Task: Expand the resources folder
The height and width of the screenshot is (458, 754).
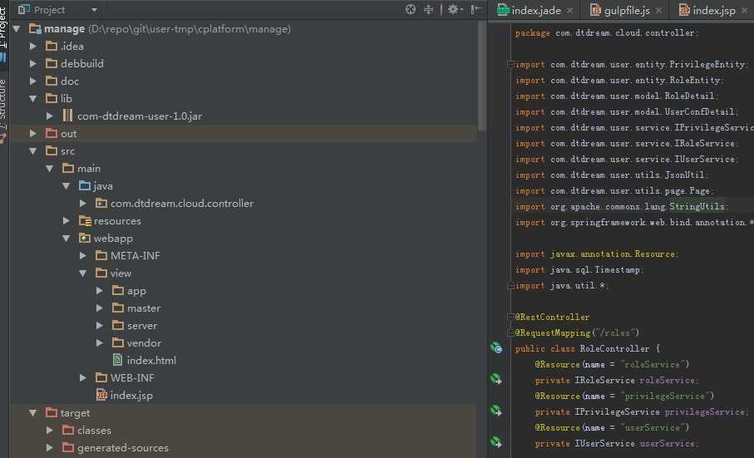Action: (x=67, y=220)
